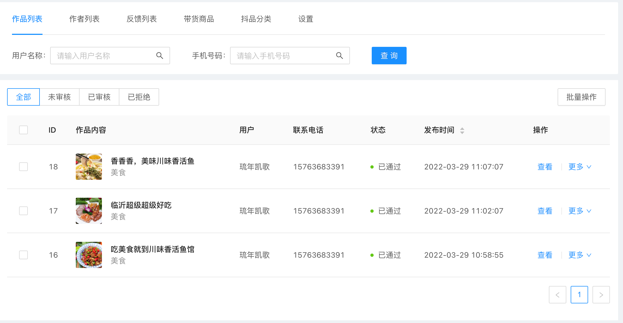Expand the 更多 dropdown for row 18
The width and height of the screenshot is (623, 323).
[x=580, y=167]
